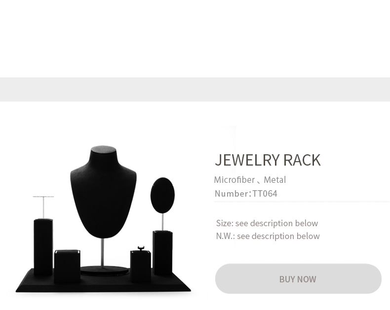
Task: Click the product number TT064
Action: (265, 194)
